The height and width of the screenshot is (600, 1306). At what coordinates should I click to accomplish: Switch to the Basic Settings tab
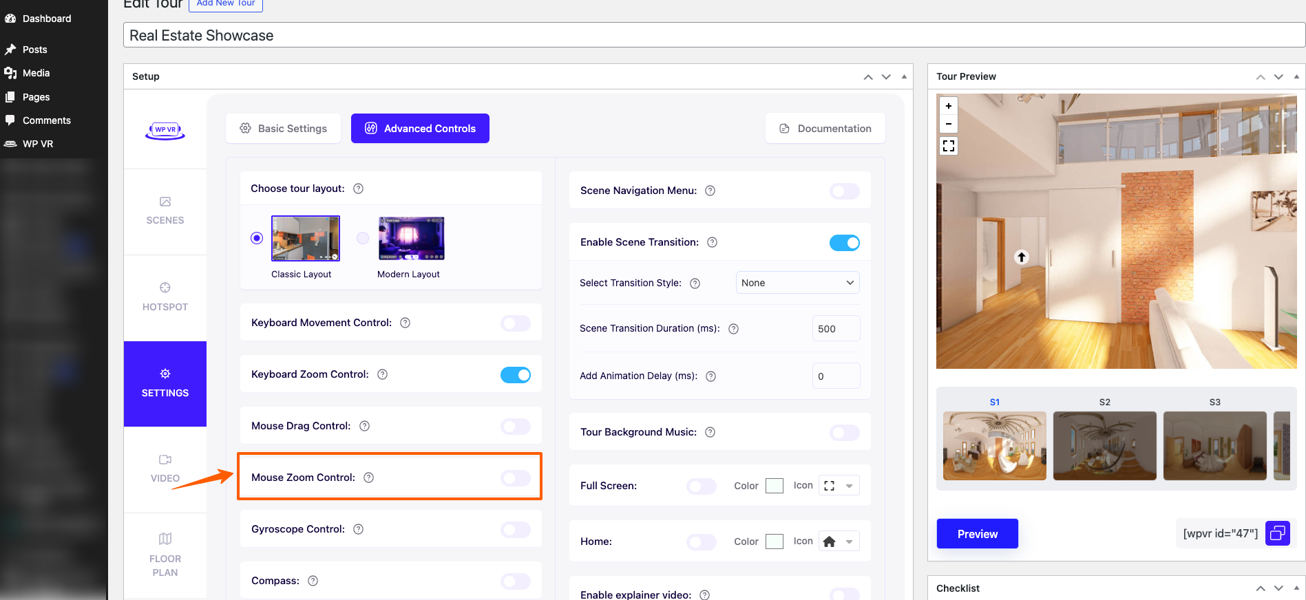(283, 129)
